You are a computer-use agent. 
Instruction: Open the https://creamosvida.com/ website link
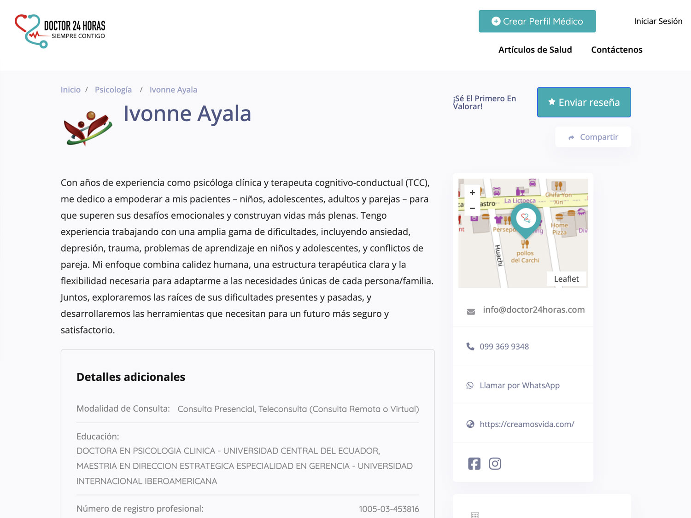pyautogui.click(x=527, y=424)
